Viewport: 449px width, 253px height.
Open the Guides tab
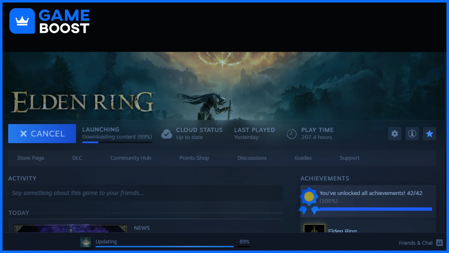(x=303, y=158)
